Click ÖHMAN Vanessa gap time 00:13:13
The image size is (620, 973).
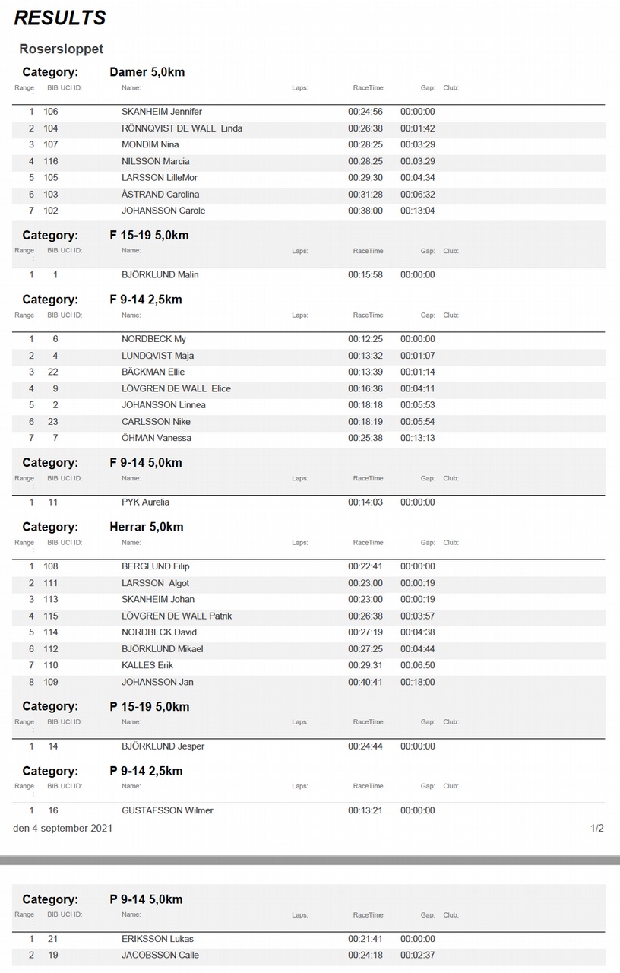(x=418, y=438)
